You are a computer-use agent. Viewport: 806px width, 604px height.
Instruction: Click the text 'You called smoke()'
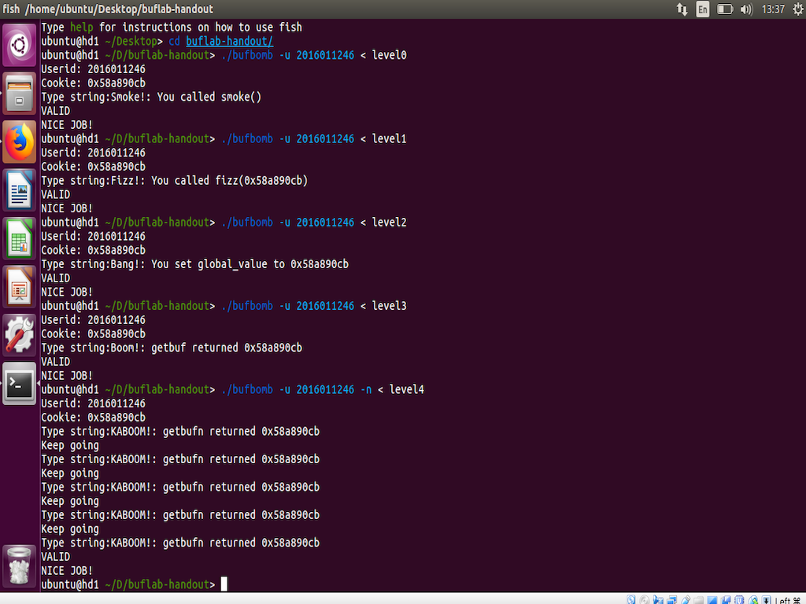click(209, 97)
